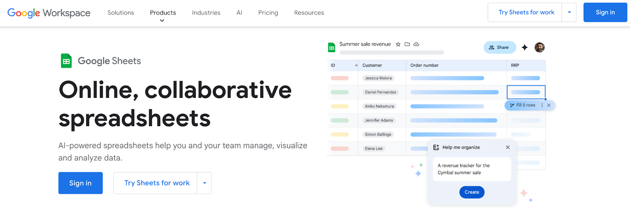The width and height of the screenshot is (630, 213).
Task: Click the header Try Sheets for work button
Action: pos(525,13)
